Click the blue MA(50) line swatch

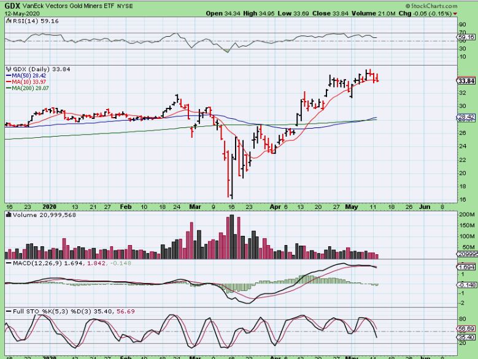(9, 75)
